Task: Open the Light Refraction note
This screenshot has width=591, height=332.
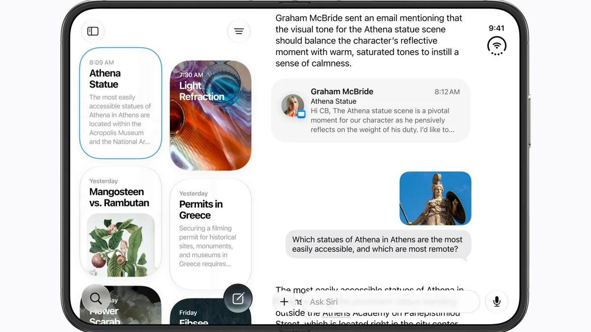Action: point(210,116)
